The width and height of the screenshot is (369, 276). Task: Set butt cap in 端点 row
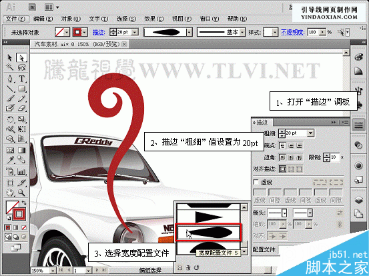pos(283,146)
